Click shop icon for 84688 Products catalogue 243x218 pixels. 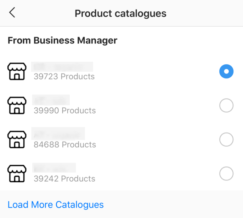[x=17, y=140]
